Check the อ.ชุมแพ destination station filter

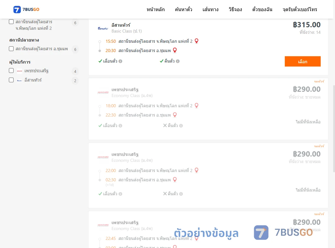(11, 49)
